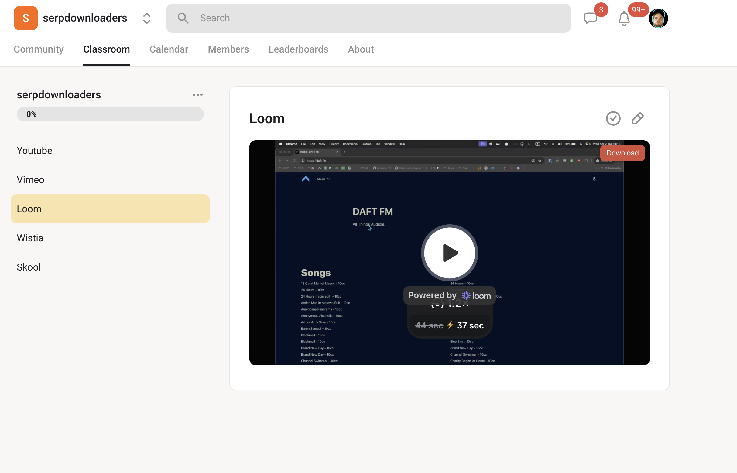Select the Loom lesson in sidebar

click(x=110, y=209)
